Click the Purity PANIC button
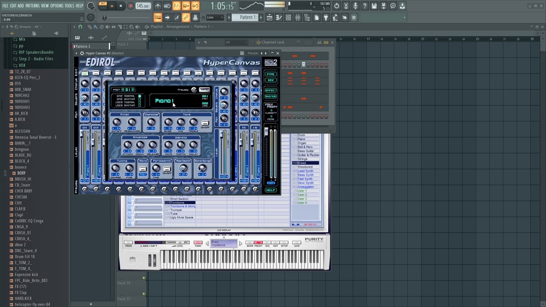The width and height of the screenshot is (546, 307). (x=198, y=243)
